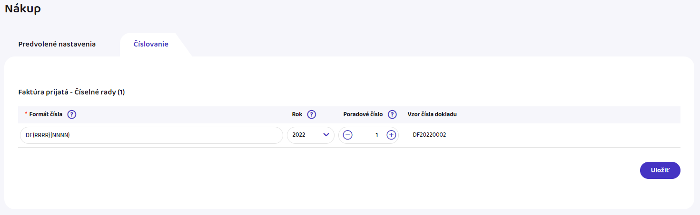Viewport: 700px width, 215px height.
Task: Click the red required asterisk by Formát čísla
Action: [26, 114]
